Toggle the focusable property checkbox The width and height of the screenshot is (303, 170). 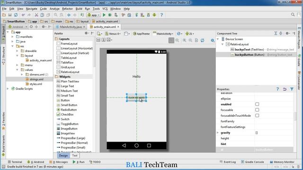click(257, 110)
